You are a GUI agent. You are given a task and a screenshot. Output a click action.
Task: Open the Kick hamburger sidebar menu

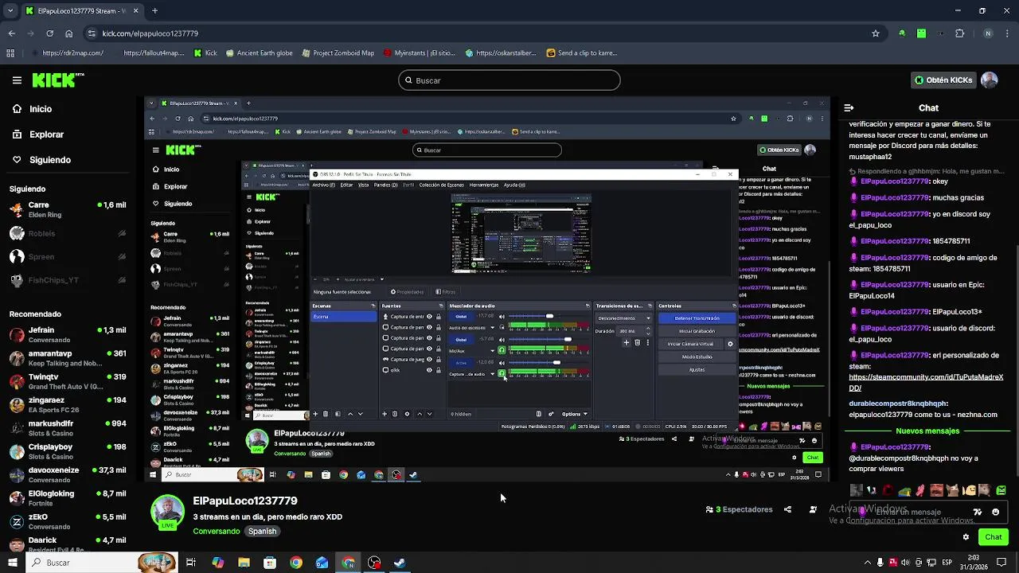[17, 80]
